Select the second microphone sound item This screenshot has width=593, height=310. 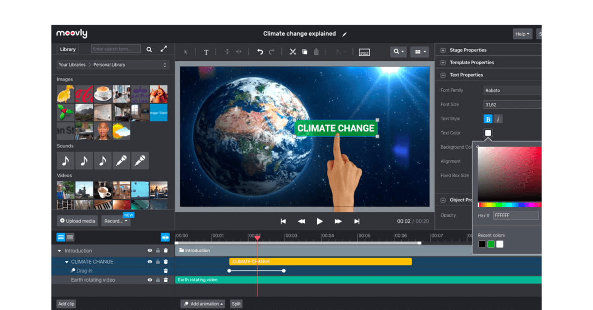140,160
